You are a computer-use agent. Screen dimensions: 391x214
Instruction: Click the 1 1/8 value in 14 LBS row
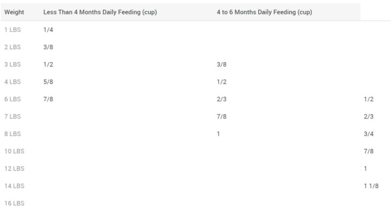(371, 186)
